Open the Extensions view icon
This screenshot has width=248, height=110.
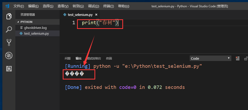[x=9, y=68]
